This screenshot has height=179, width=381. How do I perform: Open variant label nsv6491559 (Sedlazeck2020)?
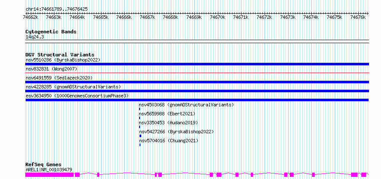(x=59, y=78)
